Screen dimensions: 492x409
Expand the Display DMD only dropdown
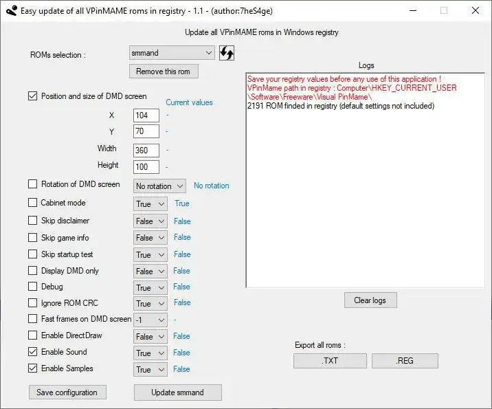150,272
